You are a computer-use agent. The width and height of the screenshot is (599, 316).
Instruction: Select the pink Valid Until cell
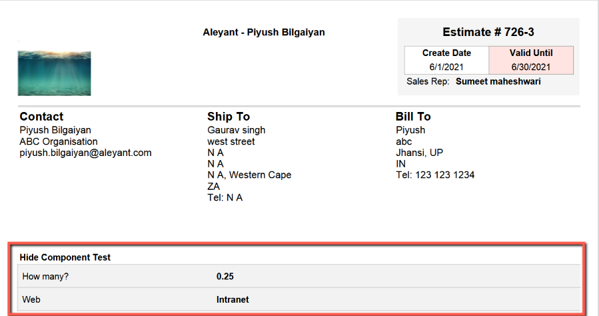tap(531, 60)
